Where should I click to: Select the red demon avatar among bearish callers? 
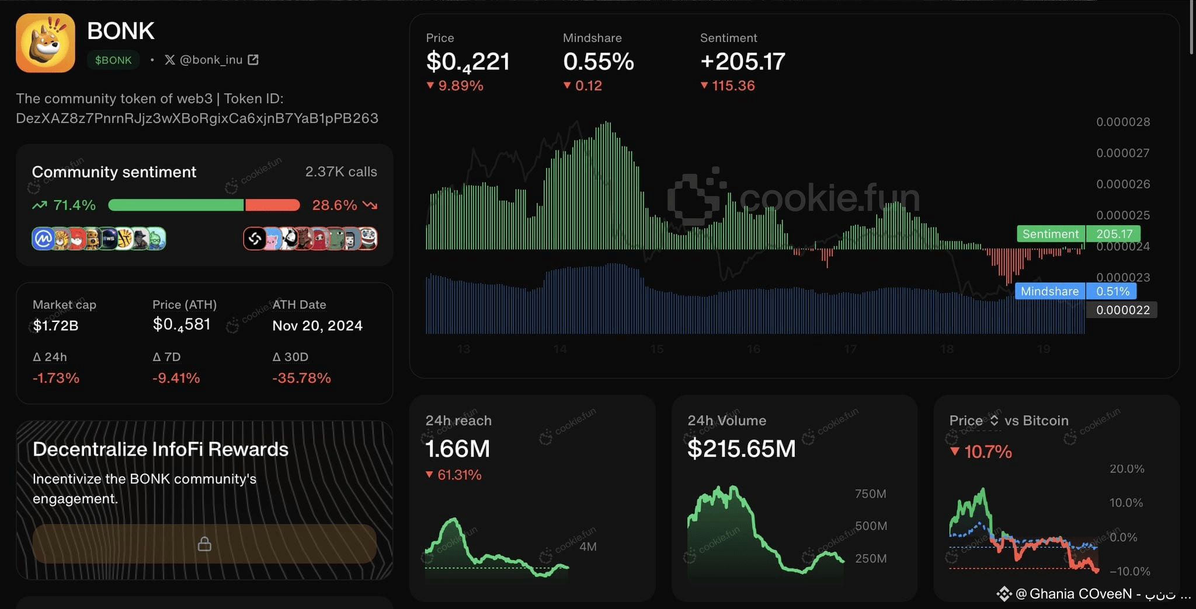pos(304,238)
